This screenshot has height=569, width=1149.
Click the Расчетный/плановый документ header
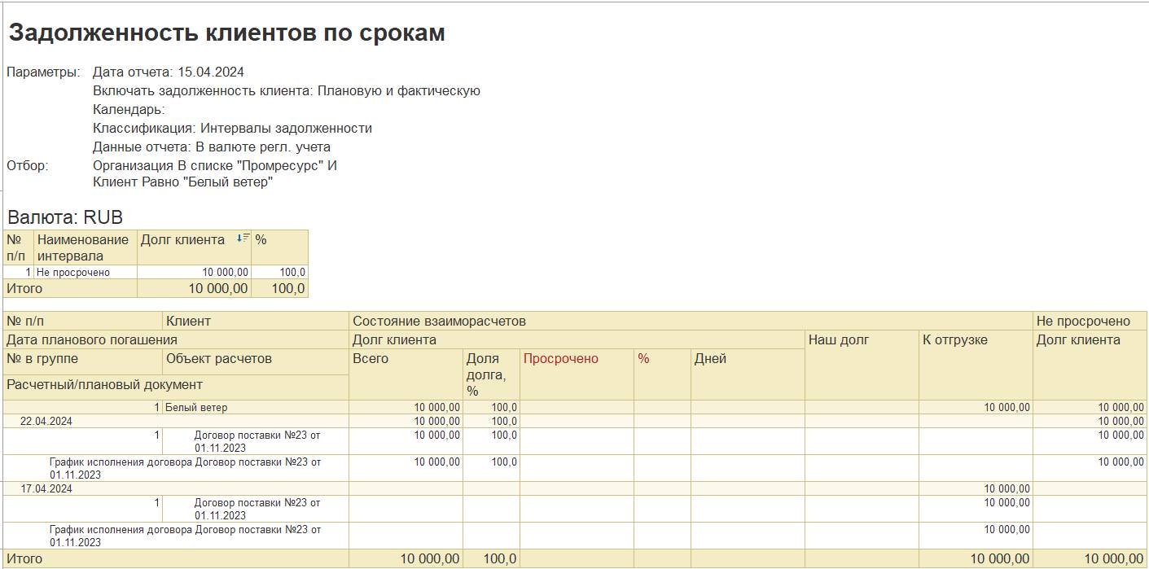[x=177, y=387]
